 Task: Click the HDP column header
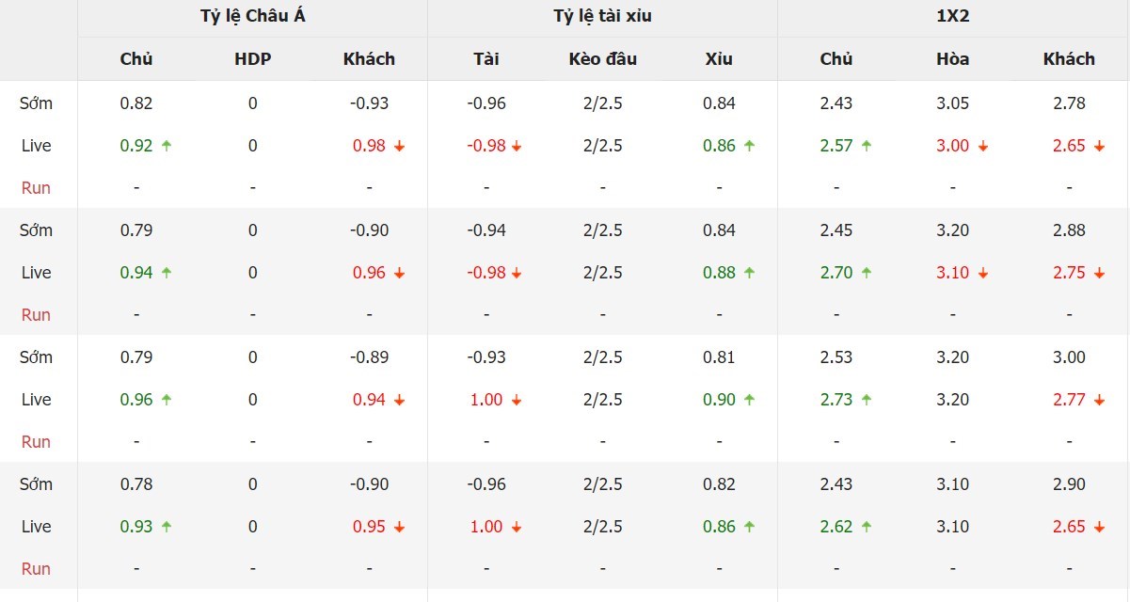(x=253, y=58)
